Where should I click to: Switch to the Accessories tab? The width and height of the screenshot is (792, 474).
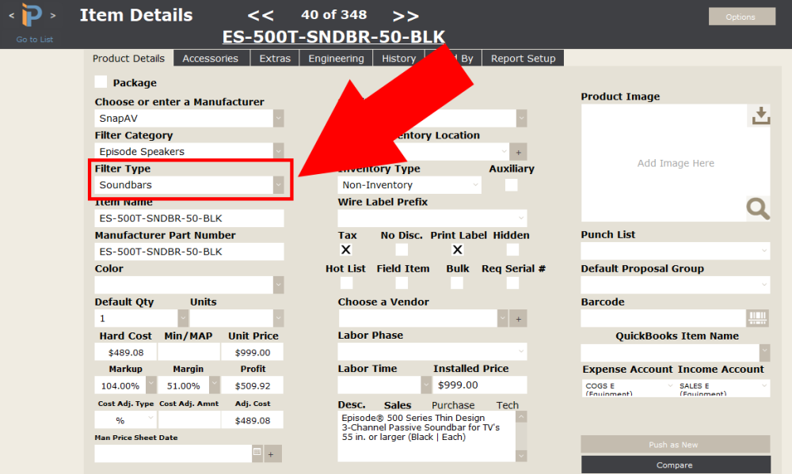[211, 58]
